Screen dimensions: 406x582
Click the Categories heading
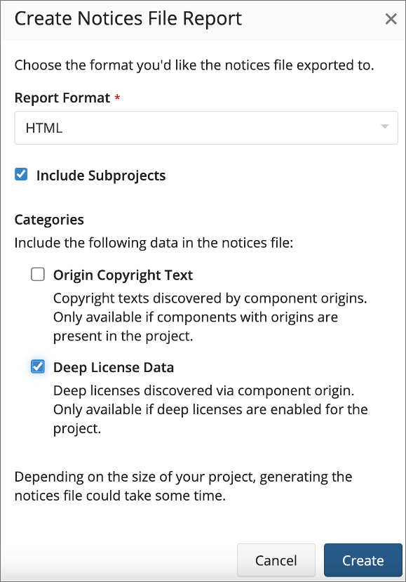(x=49, y=220)
